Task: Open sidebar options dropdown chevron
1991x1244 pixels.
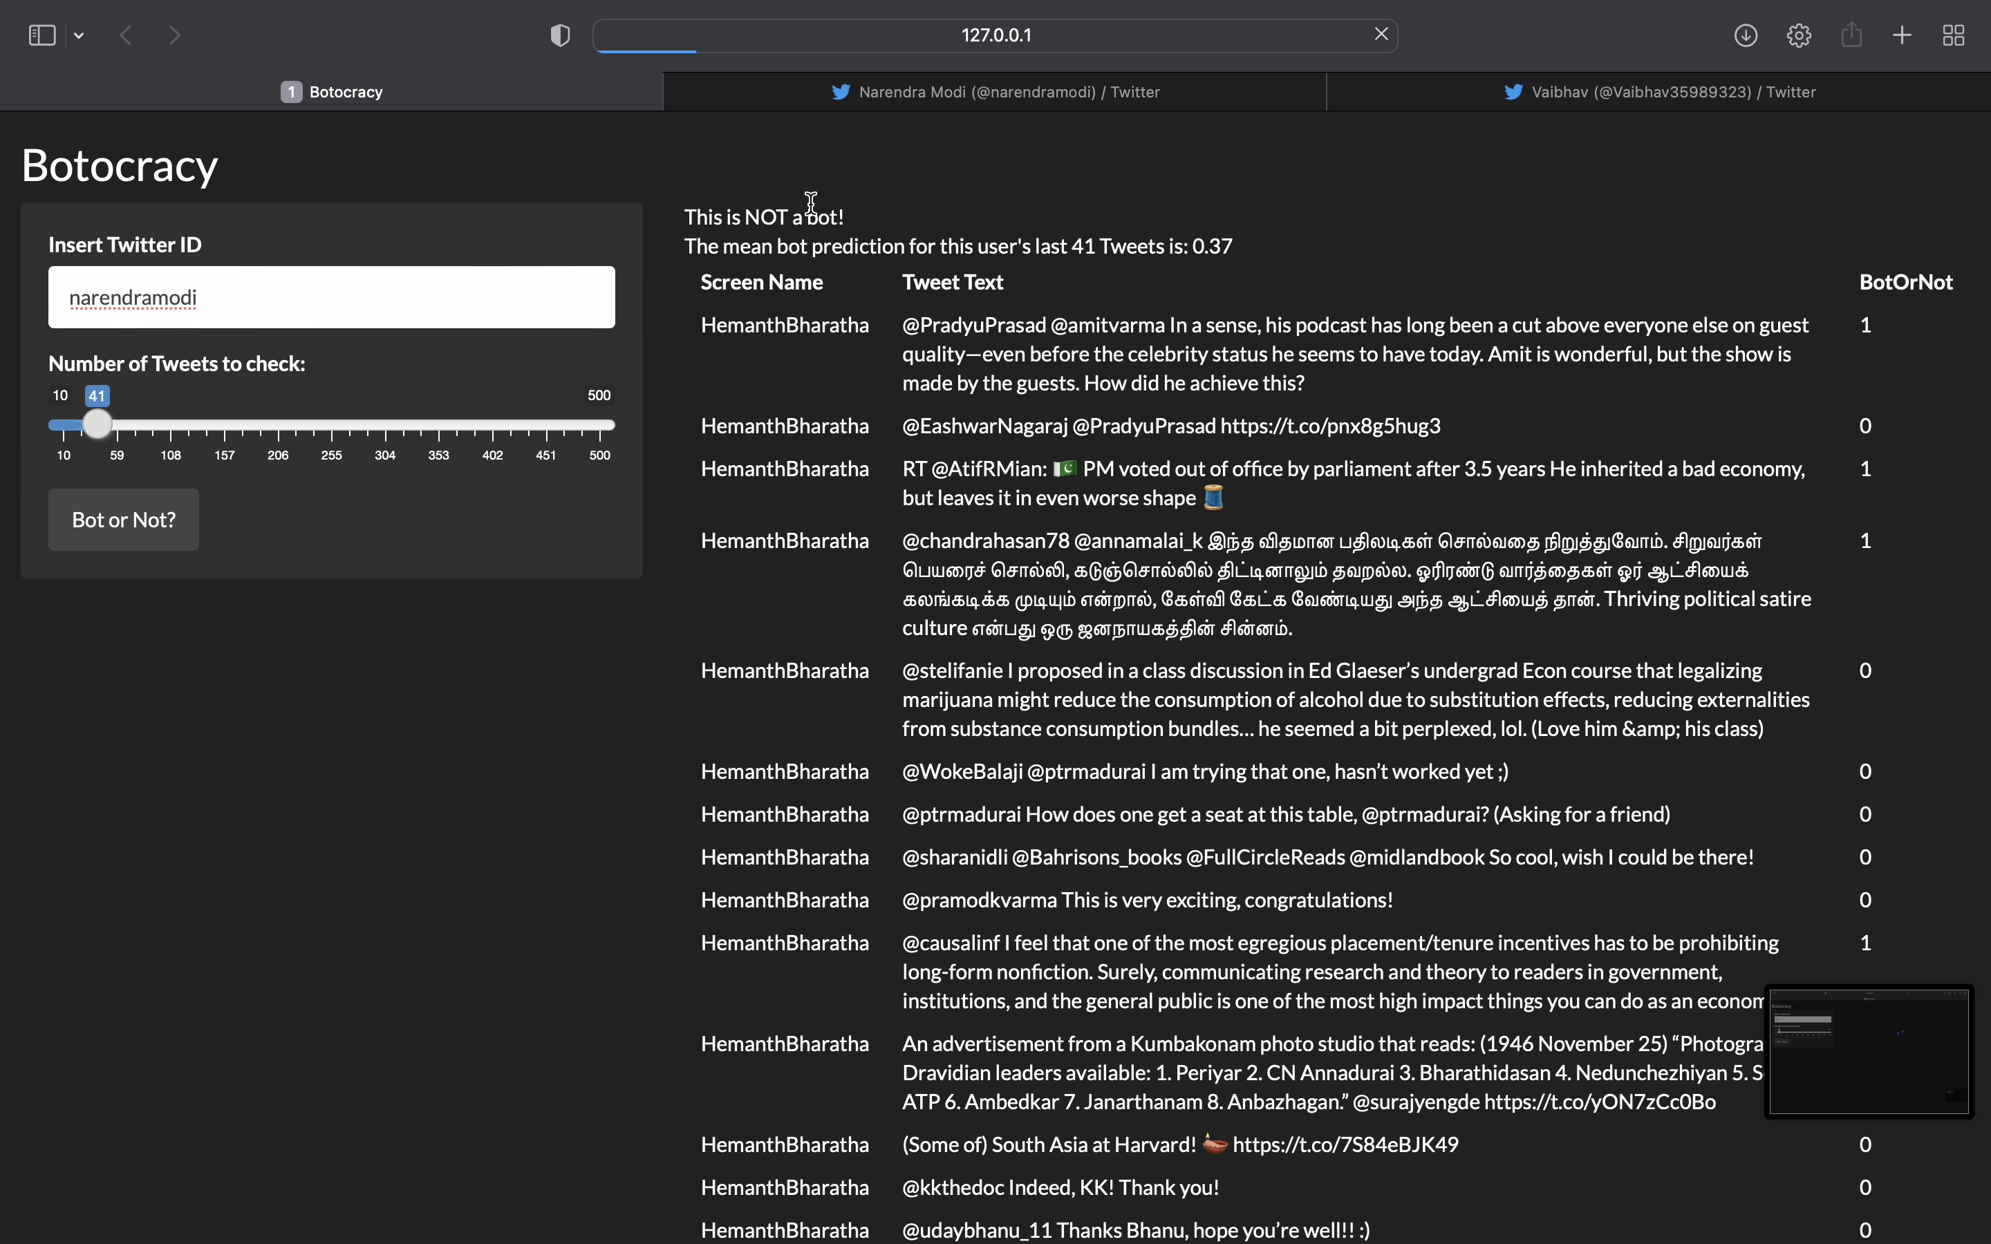Action: click(x=79, y=35)
